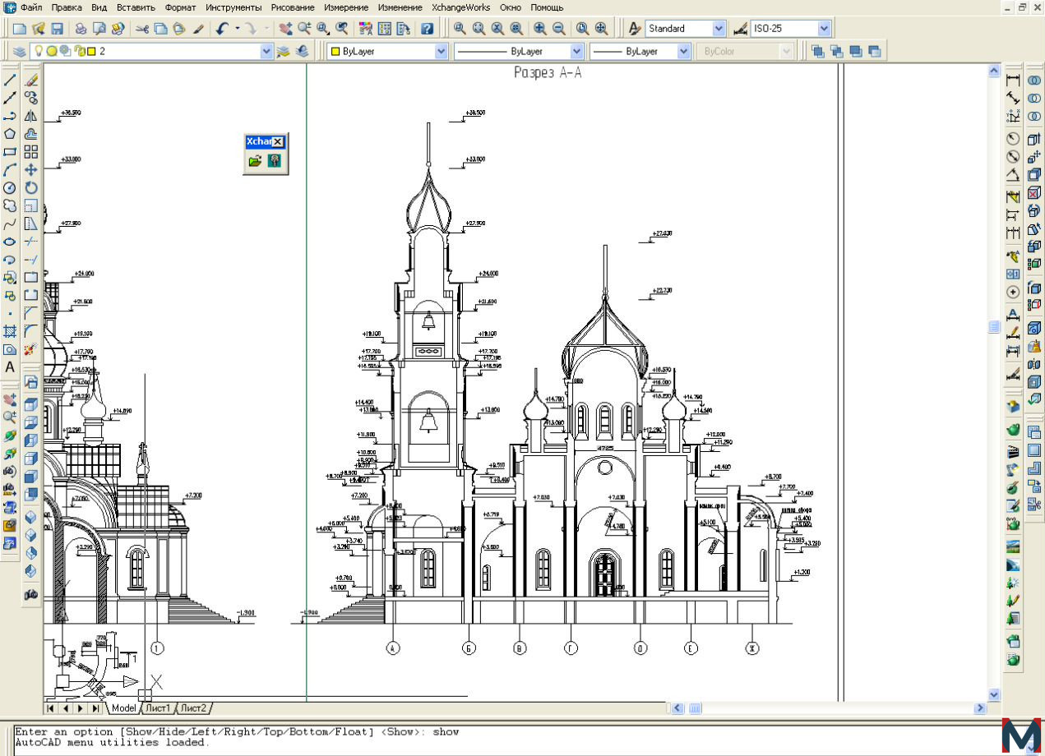Open the Файл menu
Screen dimensions: 1045x756
click(x=31, y=7)
